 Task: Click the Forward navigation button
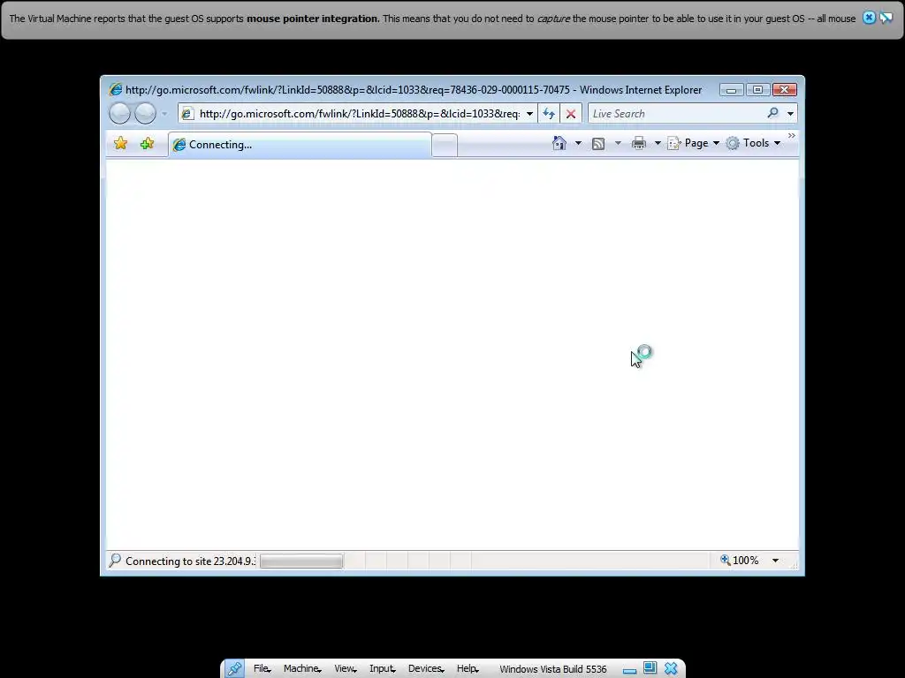[145, 114]
